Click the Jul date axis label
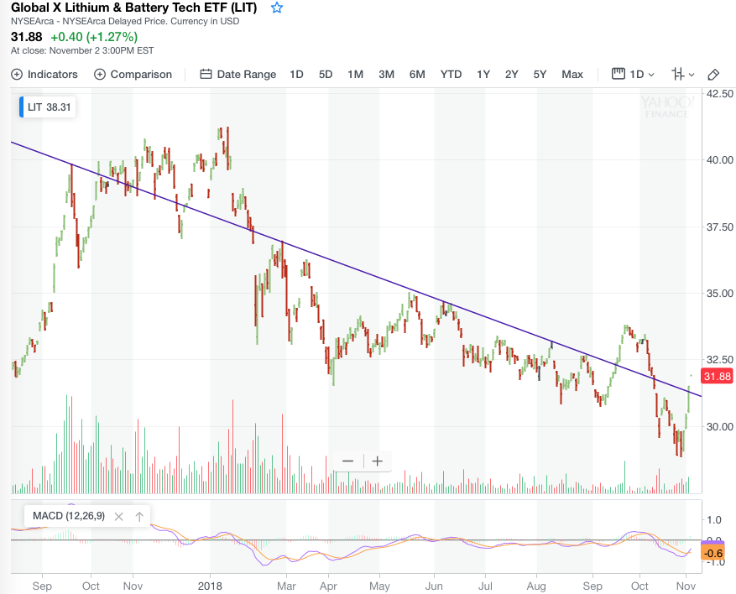The image size is (736, 594). [485, 586]
